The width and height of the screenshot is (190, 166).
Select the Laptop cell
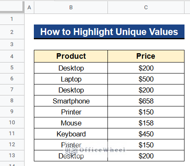click(71, 79)
